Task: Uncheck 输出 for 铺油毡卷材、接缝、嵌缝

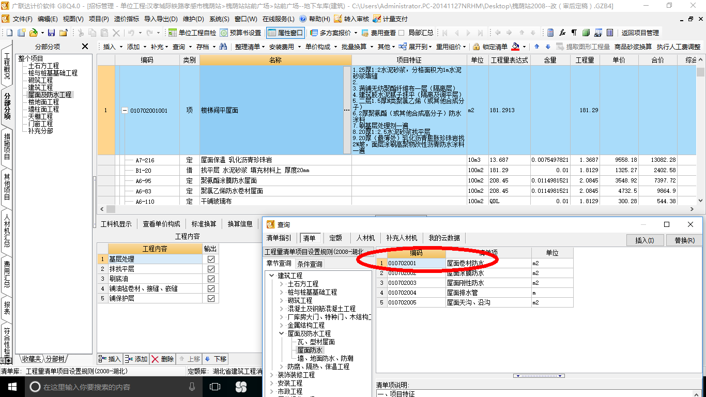Action: (x=211, y=288)
